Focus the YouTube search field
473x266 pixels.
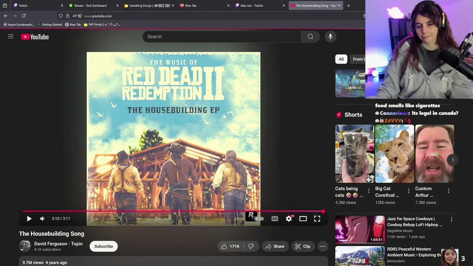(x=222, y=37)
